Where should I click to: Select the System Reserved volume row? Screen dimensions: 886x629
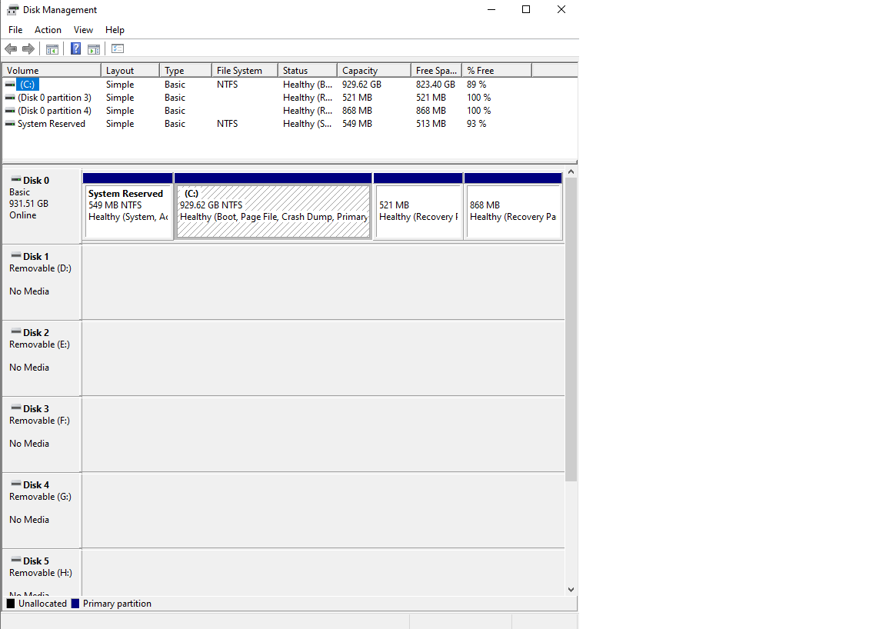tap(52, 123)
